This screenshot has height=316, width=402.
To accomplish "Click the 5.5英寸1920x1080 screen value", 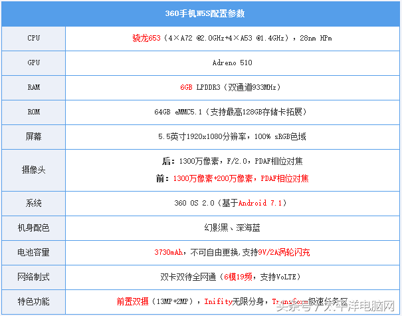I will tap(232, 136).
